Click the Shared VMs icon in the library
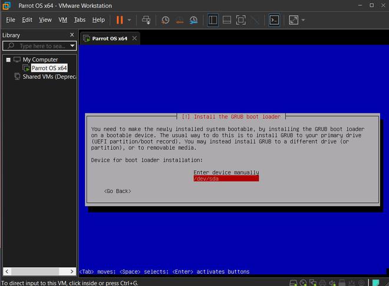 [17, 77]
